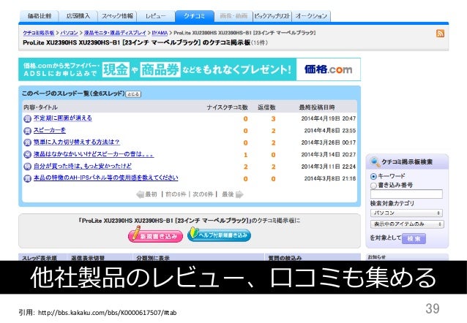Collapse thread list with とじる button

pyautogui.click(x=133, y=94)
